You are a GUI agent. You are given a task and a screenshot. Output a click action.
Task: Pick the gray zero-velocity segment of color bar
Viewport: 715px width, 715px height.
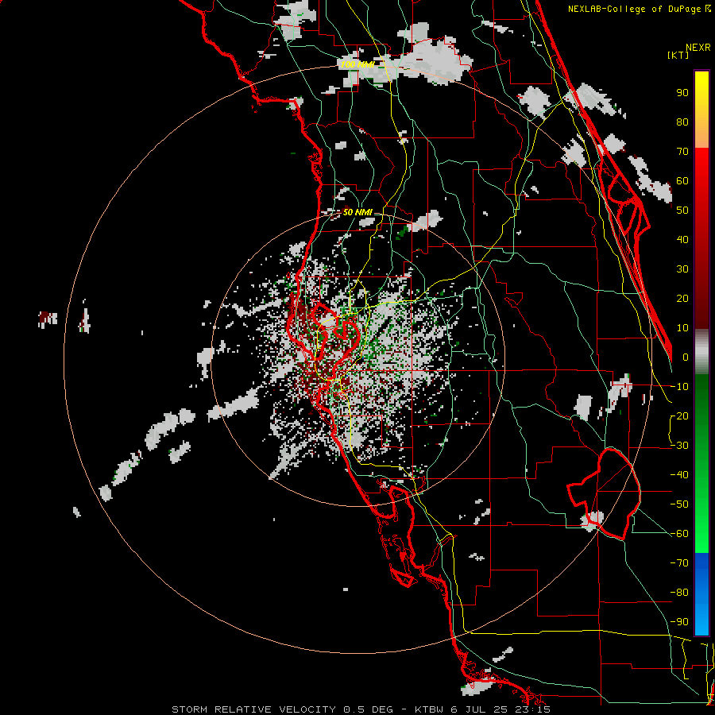tap(701, 352)
